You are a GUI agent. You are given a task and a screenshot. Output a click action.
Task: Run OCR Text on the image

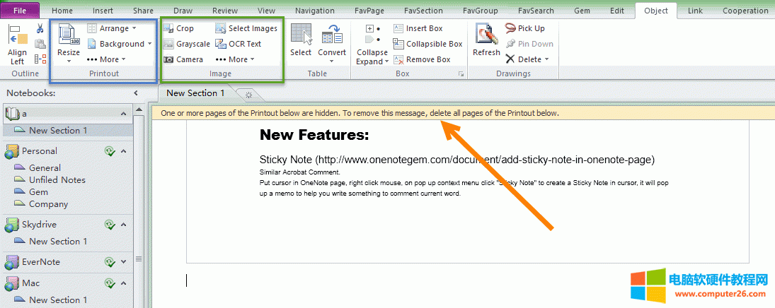coord(239,44)
